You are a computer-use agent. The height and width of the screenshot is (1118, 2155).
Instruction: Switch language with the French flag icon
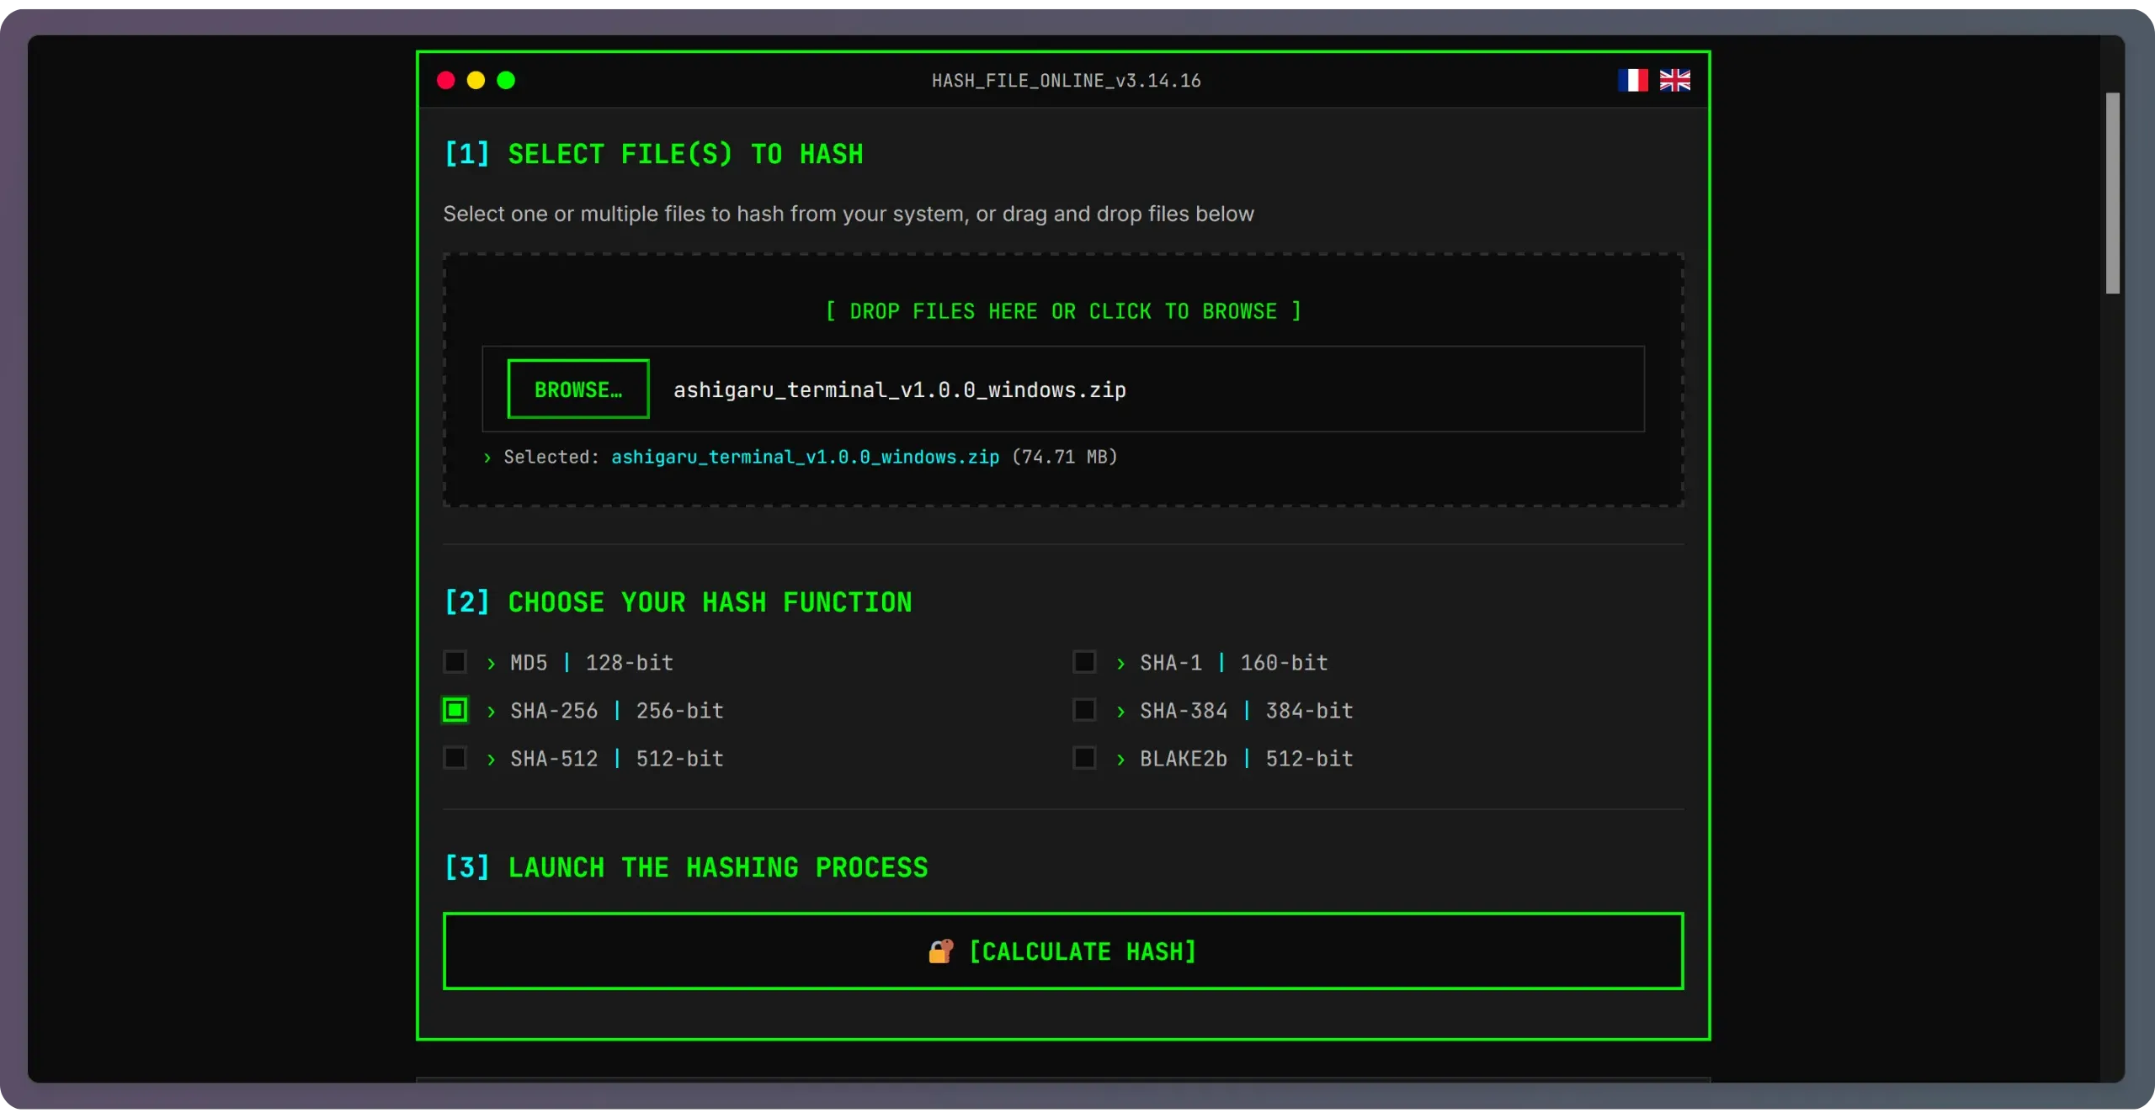(x=1632, y=80)
